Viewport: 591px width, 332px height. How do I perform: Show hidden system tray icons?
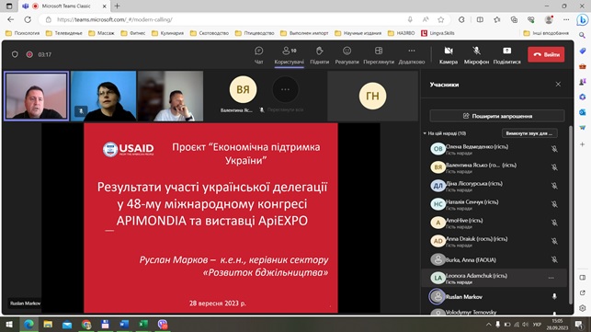(488, 325)
